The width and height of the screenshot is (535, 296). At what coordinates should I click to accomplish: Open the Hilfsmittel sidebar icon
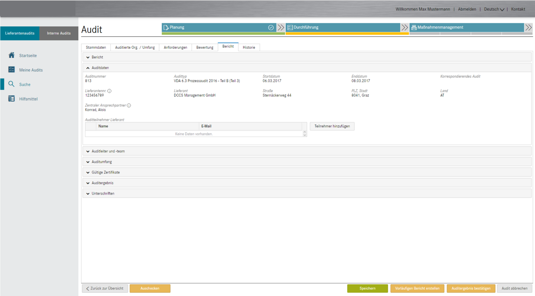(12, 99)
